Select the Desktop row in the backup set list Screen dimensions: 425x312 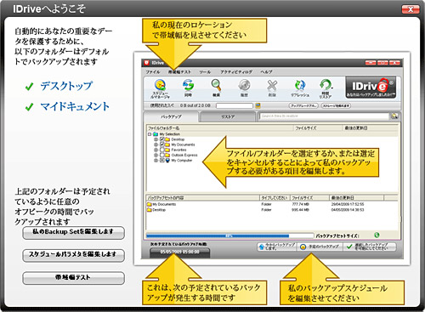[272, 210]
